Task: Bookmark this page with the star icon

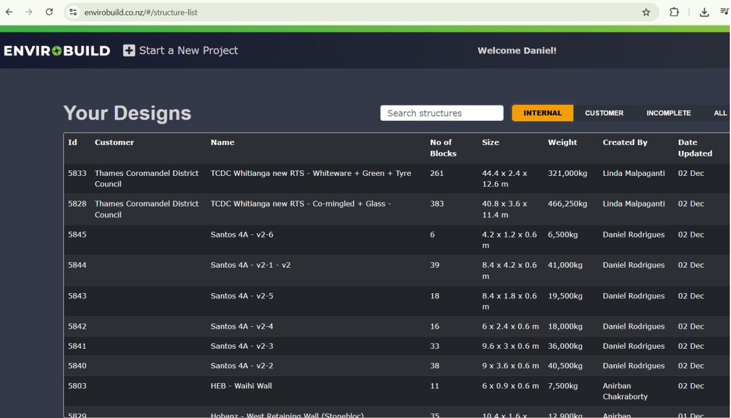Action: click(x=646, y=12)
